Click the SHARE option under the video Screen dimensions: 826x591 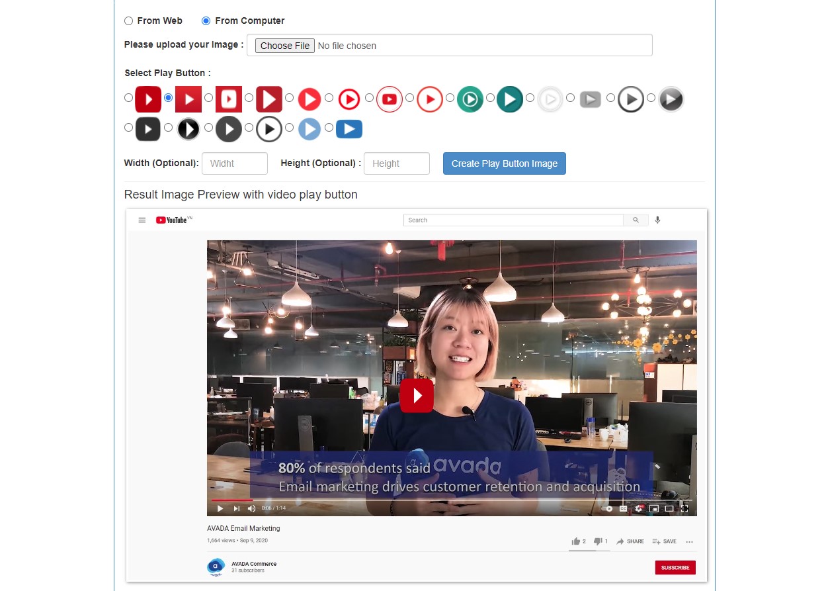(x=630, y=541)
